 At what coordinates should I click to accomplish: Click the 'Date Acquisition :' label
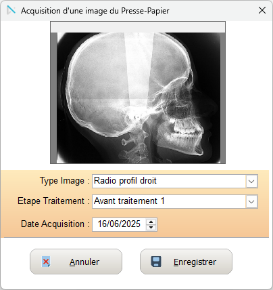(55, 224)
